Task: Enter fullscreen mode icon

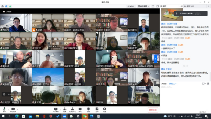Action: pos(153,6)
